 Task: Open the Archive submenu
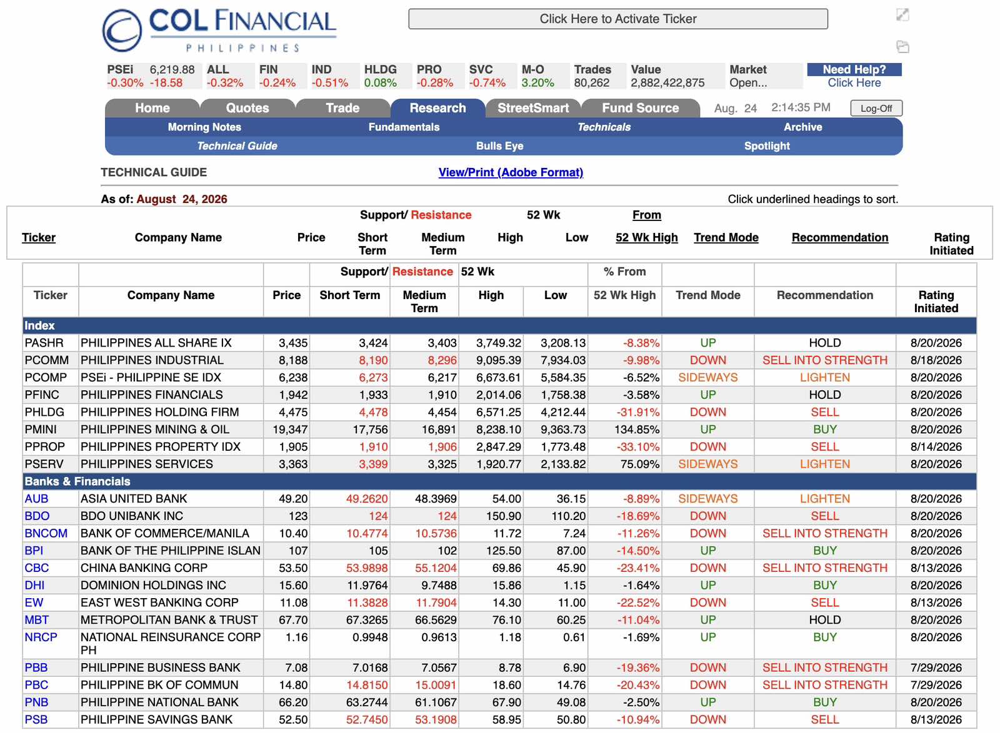pyautogui.click(x=803, y=127)
